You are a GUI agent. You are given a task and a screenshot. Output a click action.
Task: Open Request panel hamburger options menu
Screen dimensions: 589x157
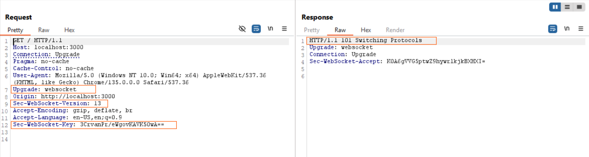pos(284,29)
